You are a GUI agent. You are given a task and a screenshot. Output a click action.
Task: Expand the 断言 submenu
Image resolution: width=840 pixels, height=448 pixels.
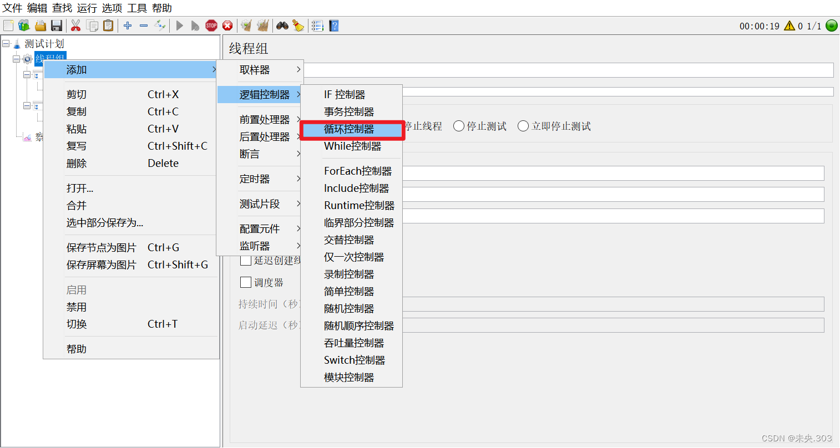pyautogui.click(x=260, y=154)
